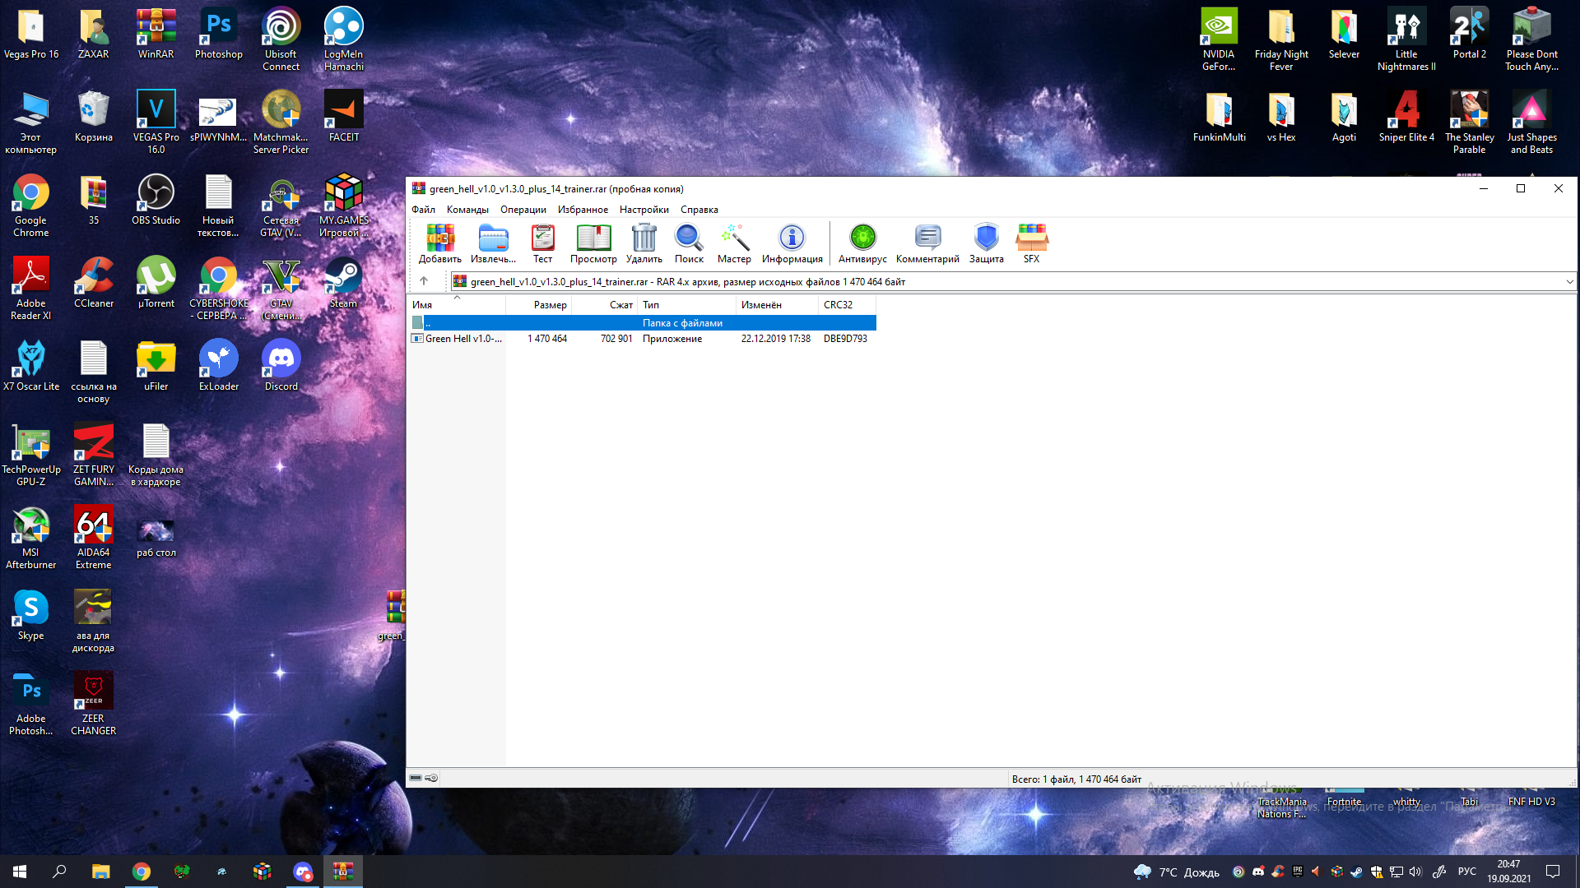The width and height of the screenshot is (1580, 888).
Task: Click the Delete (Удалить) trash icon
Action: coord(644,239)
